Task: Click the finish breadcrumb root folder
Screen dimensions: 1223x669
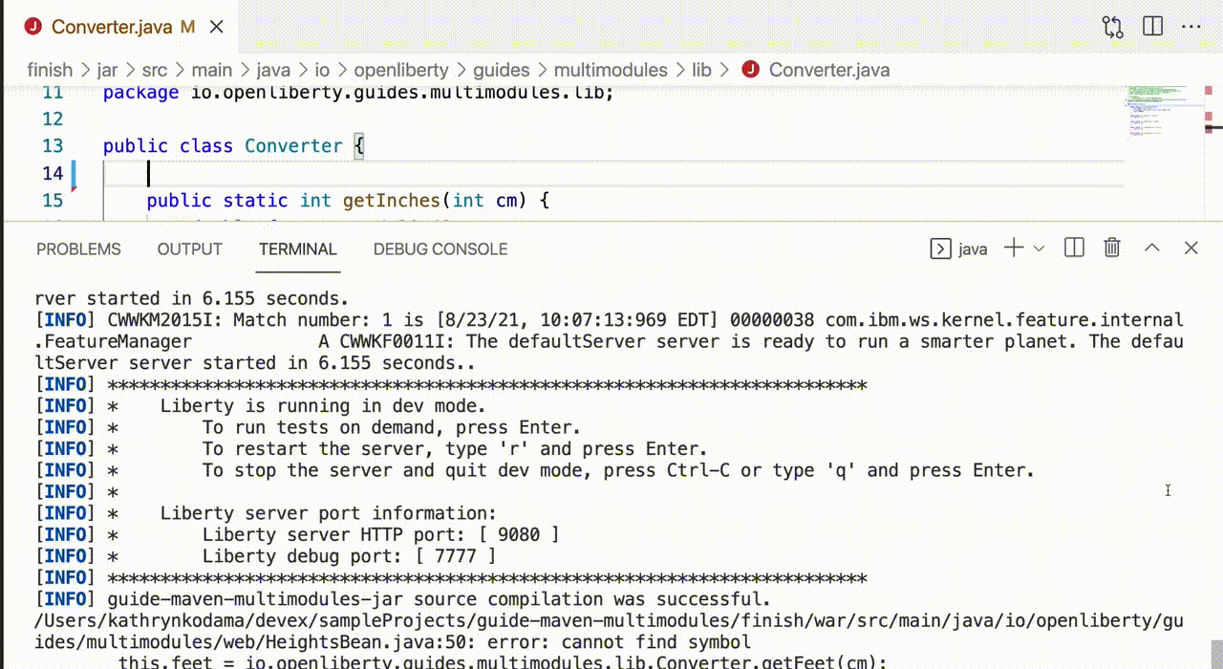Action: click(50, 70)
